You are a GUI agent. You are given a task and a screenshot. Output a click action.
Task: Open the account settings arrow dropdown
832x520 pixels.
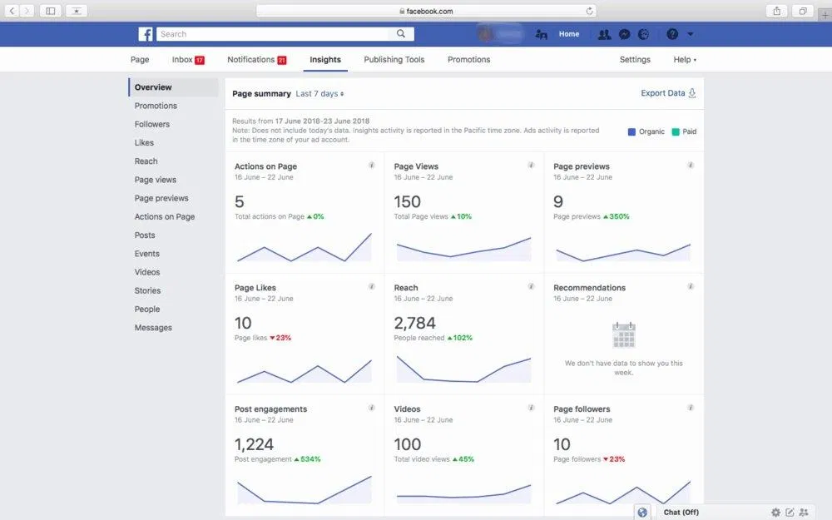point(691,33)
